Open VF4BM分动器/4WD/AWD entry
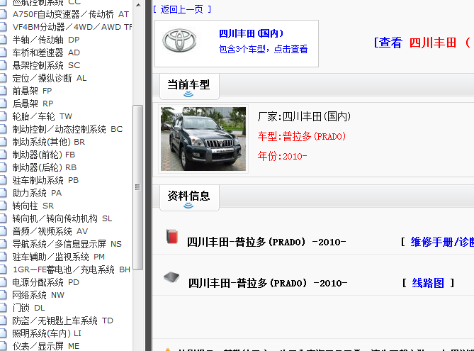 pos(72,27)
